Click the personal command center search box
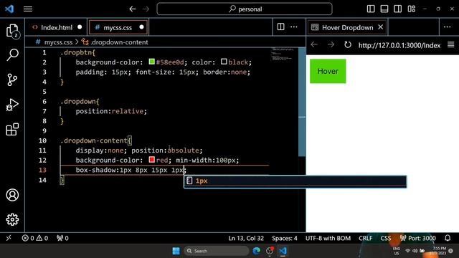This screenshot has width=459, height=258. (x=245, y=9)
